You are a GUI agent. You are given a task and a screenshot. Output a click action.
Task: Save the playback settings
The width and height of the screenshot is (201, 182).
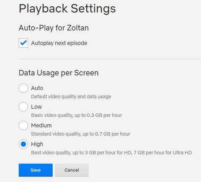click(x=36, y=170)
